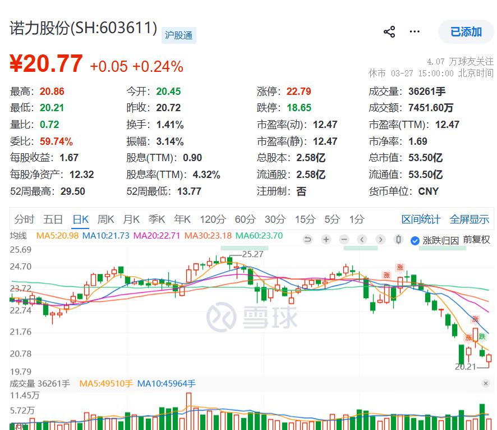Click the share icon near the title

point(389,31)
